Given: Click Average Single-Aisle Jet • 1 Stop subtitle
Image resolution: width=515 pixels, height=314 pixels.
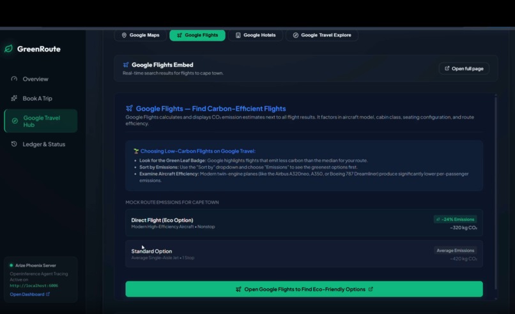Looking at the screenshot, I should (162, 258).
